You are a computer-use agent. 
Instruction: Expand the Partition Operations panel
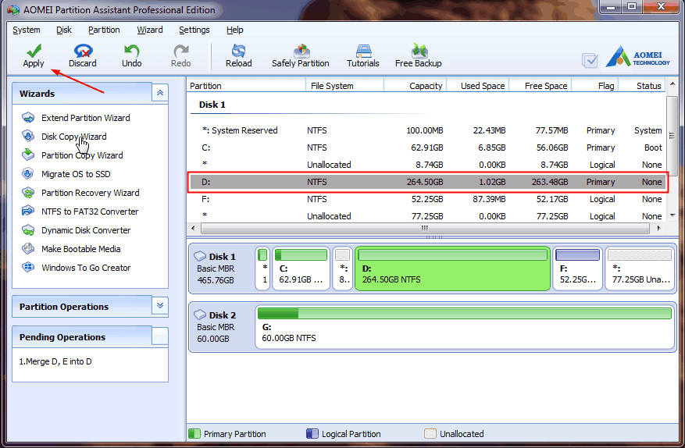click(x=160, y=306)
